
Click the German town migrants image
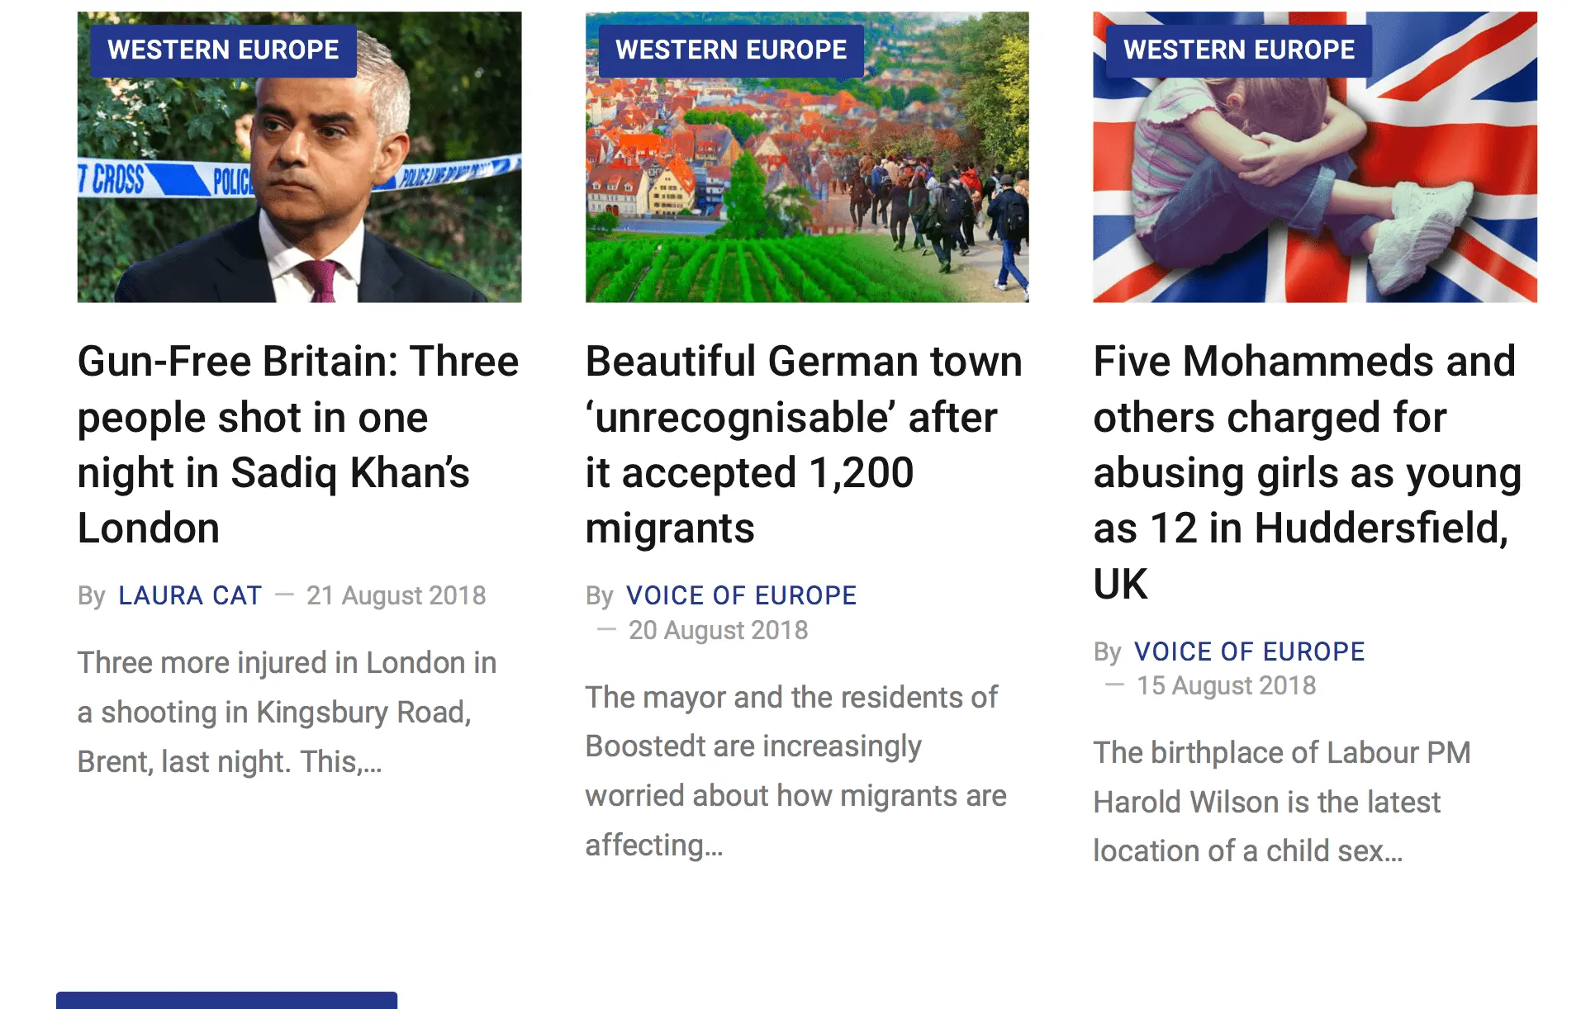pos(806,190)
